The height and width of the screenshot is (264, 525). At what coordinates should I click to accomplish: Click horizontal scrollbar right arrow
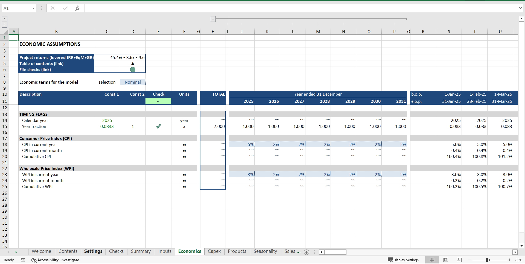515,252
